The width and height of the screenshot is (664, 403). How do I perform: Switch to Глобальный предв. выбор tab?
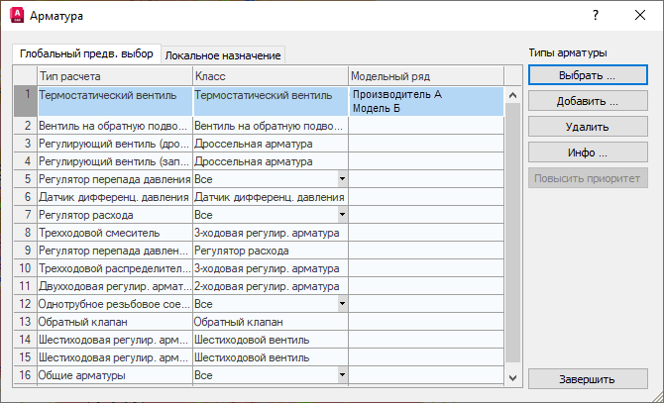(x=86, y=54)
